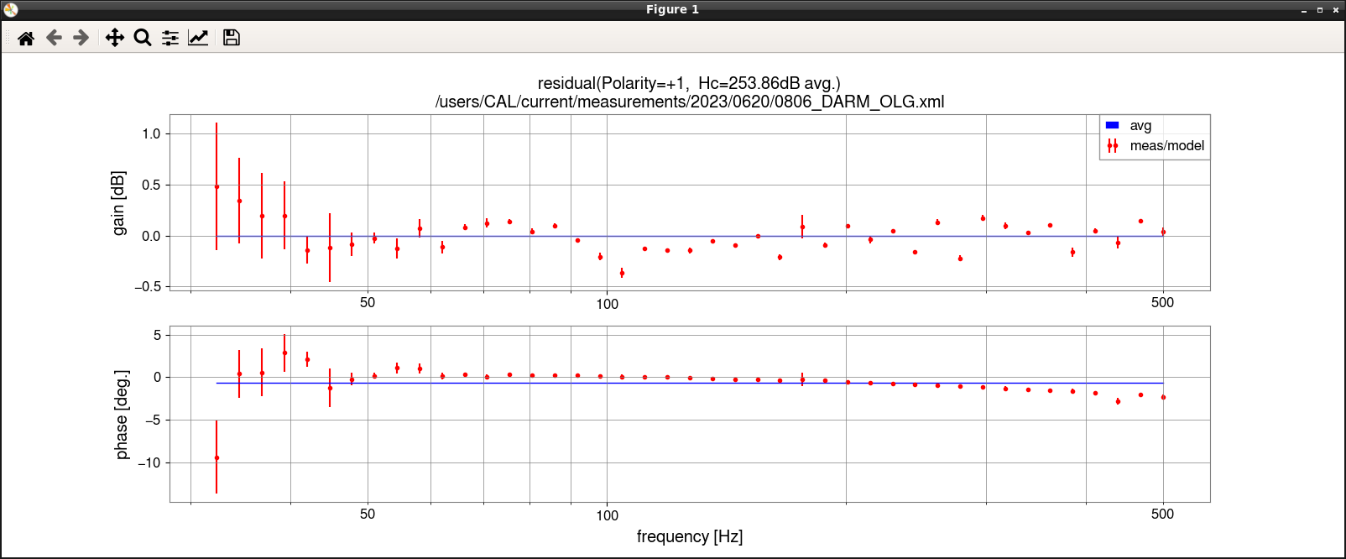Go forward to the next view
1346x559 pixels.
pos(81,38)
